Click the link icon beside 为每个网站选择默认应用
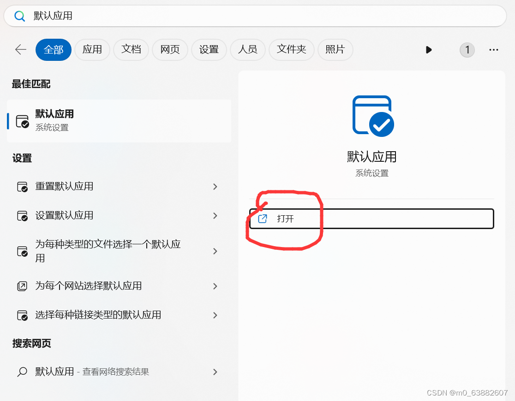This screenshot has height=401, width=515. pyautogui.click(x=22, y=286)
